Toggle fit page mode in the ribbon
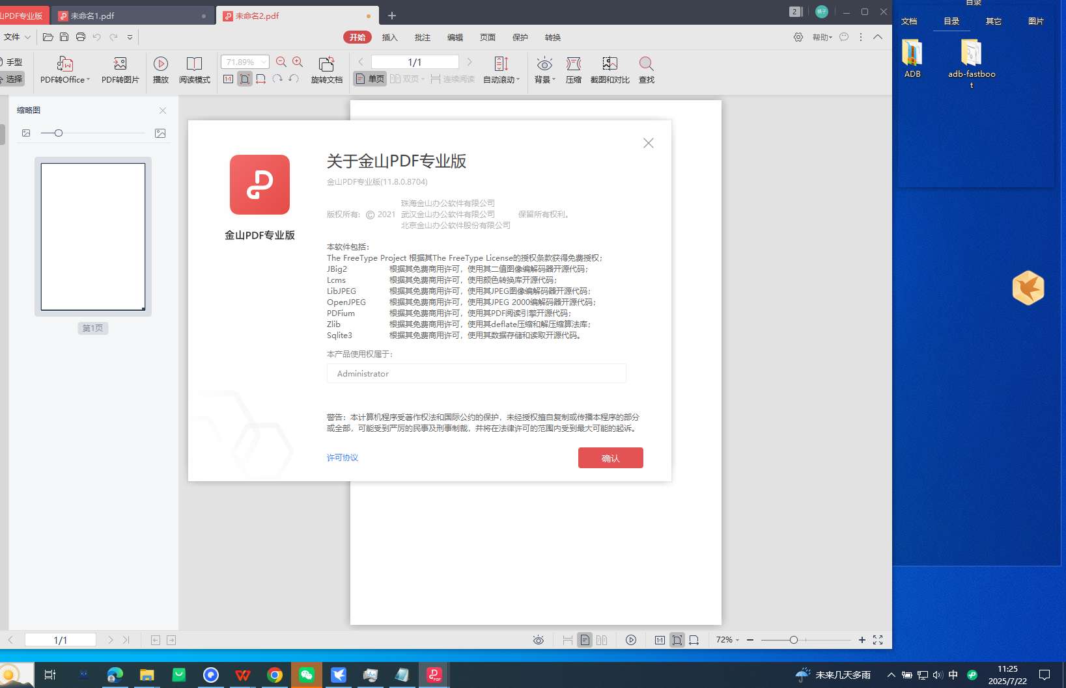 tap(244, 79)
